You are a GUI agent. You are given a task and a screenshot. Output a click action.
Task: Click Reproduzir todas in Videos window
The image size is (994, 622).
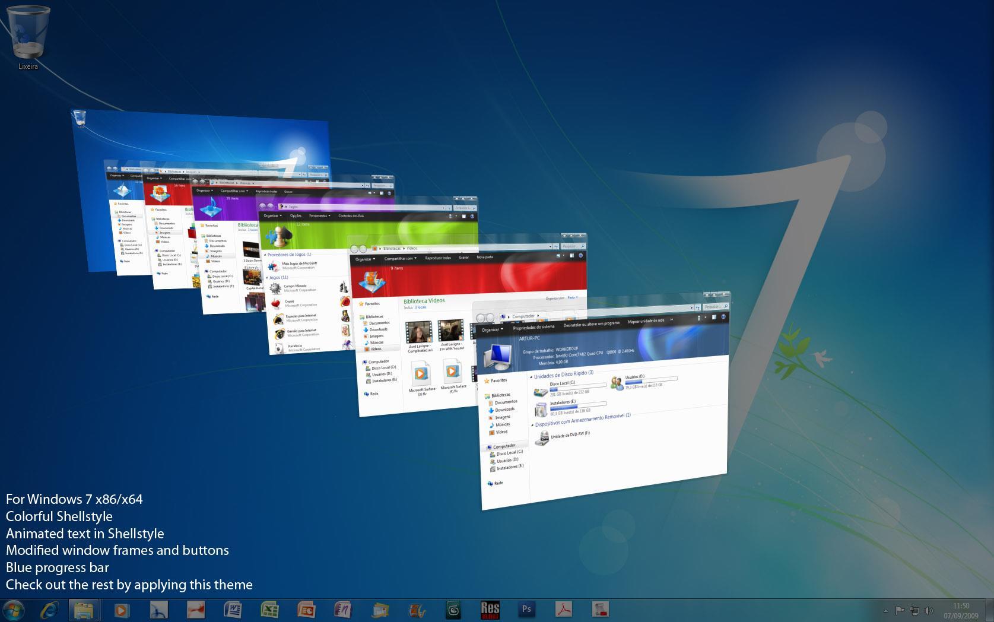pos(438,258)
